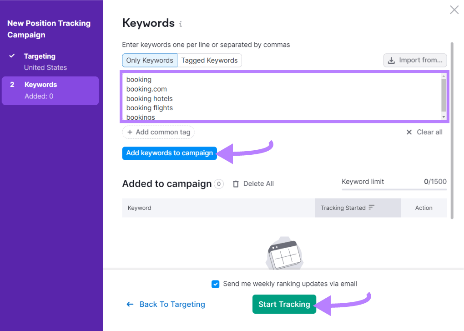Clear all keywords using the X icon
This screenshot has height=331, width=464.
pyautogui.click(x=409, y=132)
